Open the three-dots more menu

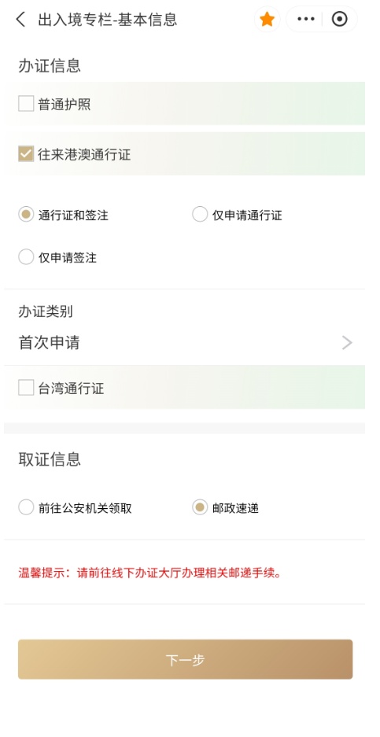point(306,20)
